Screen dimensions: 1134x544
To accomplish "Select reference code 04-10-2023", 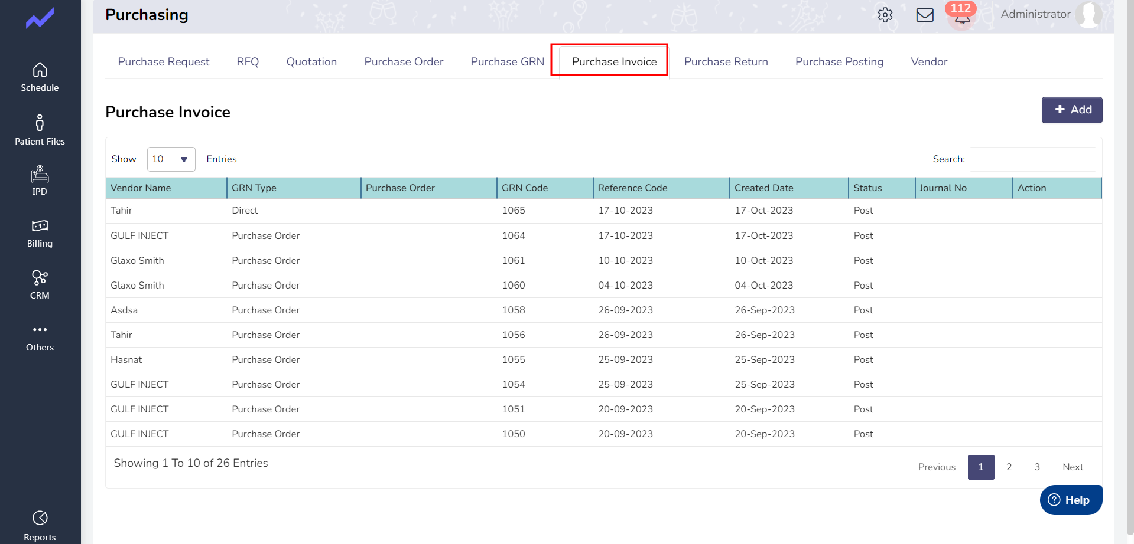I will [x=625, y=286].
